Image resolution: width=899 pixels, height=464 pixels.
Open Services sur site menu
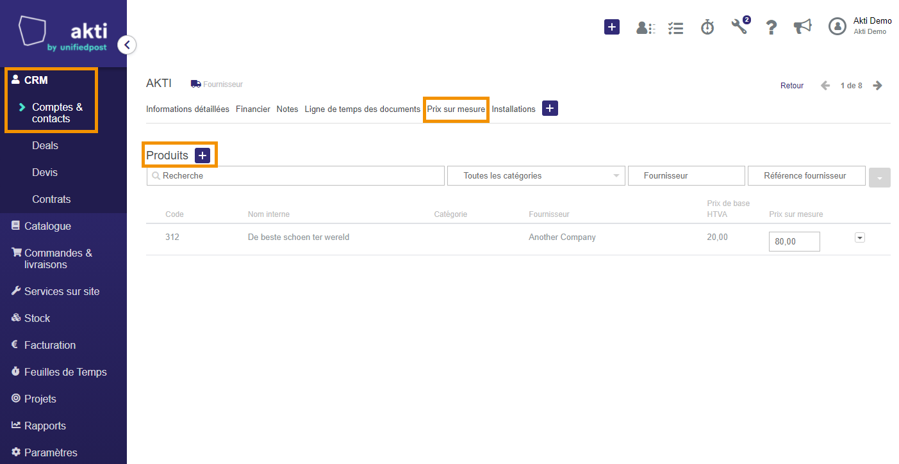coord(62,291)
